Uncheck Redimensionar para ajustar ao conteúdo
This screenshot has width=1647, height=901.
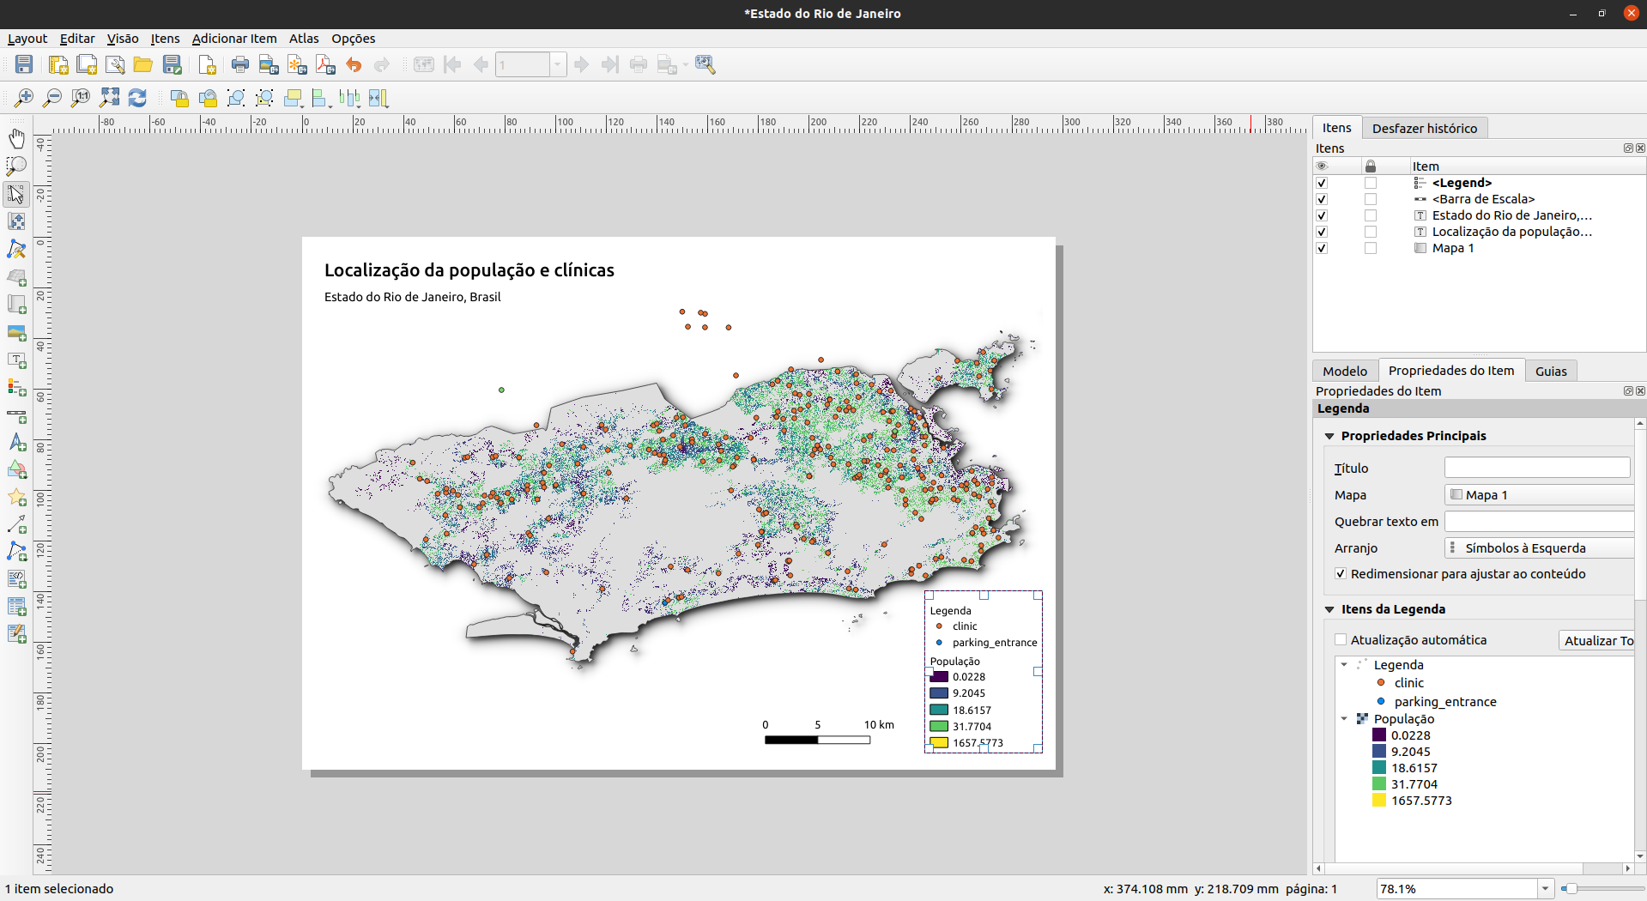(x=1341, y=574)
